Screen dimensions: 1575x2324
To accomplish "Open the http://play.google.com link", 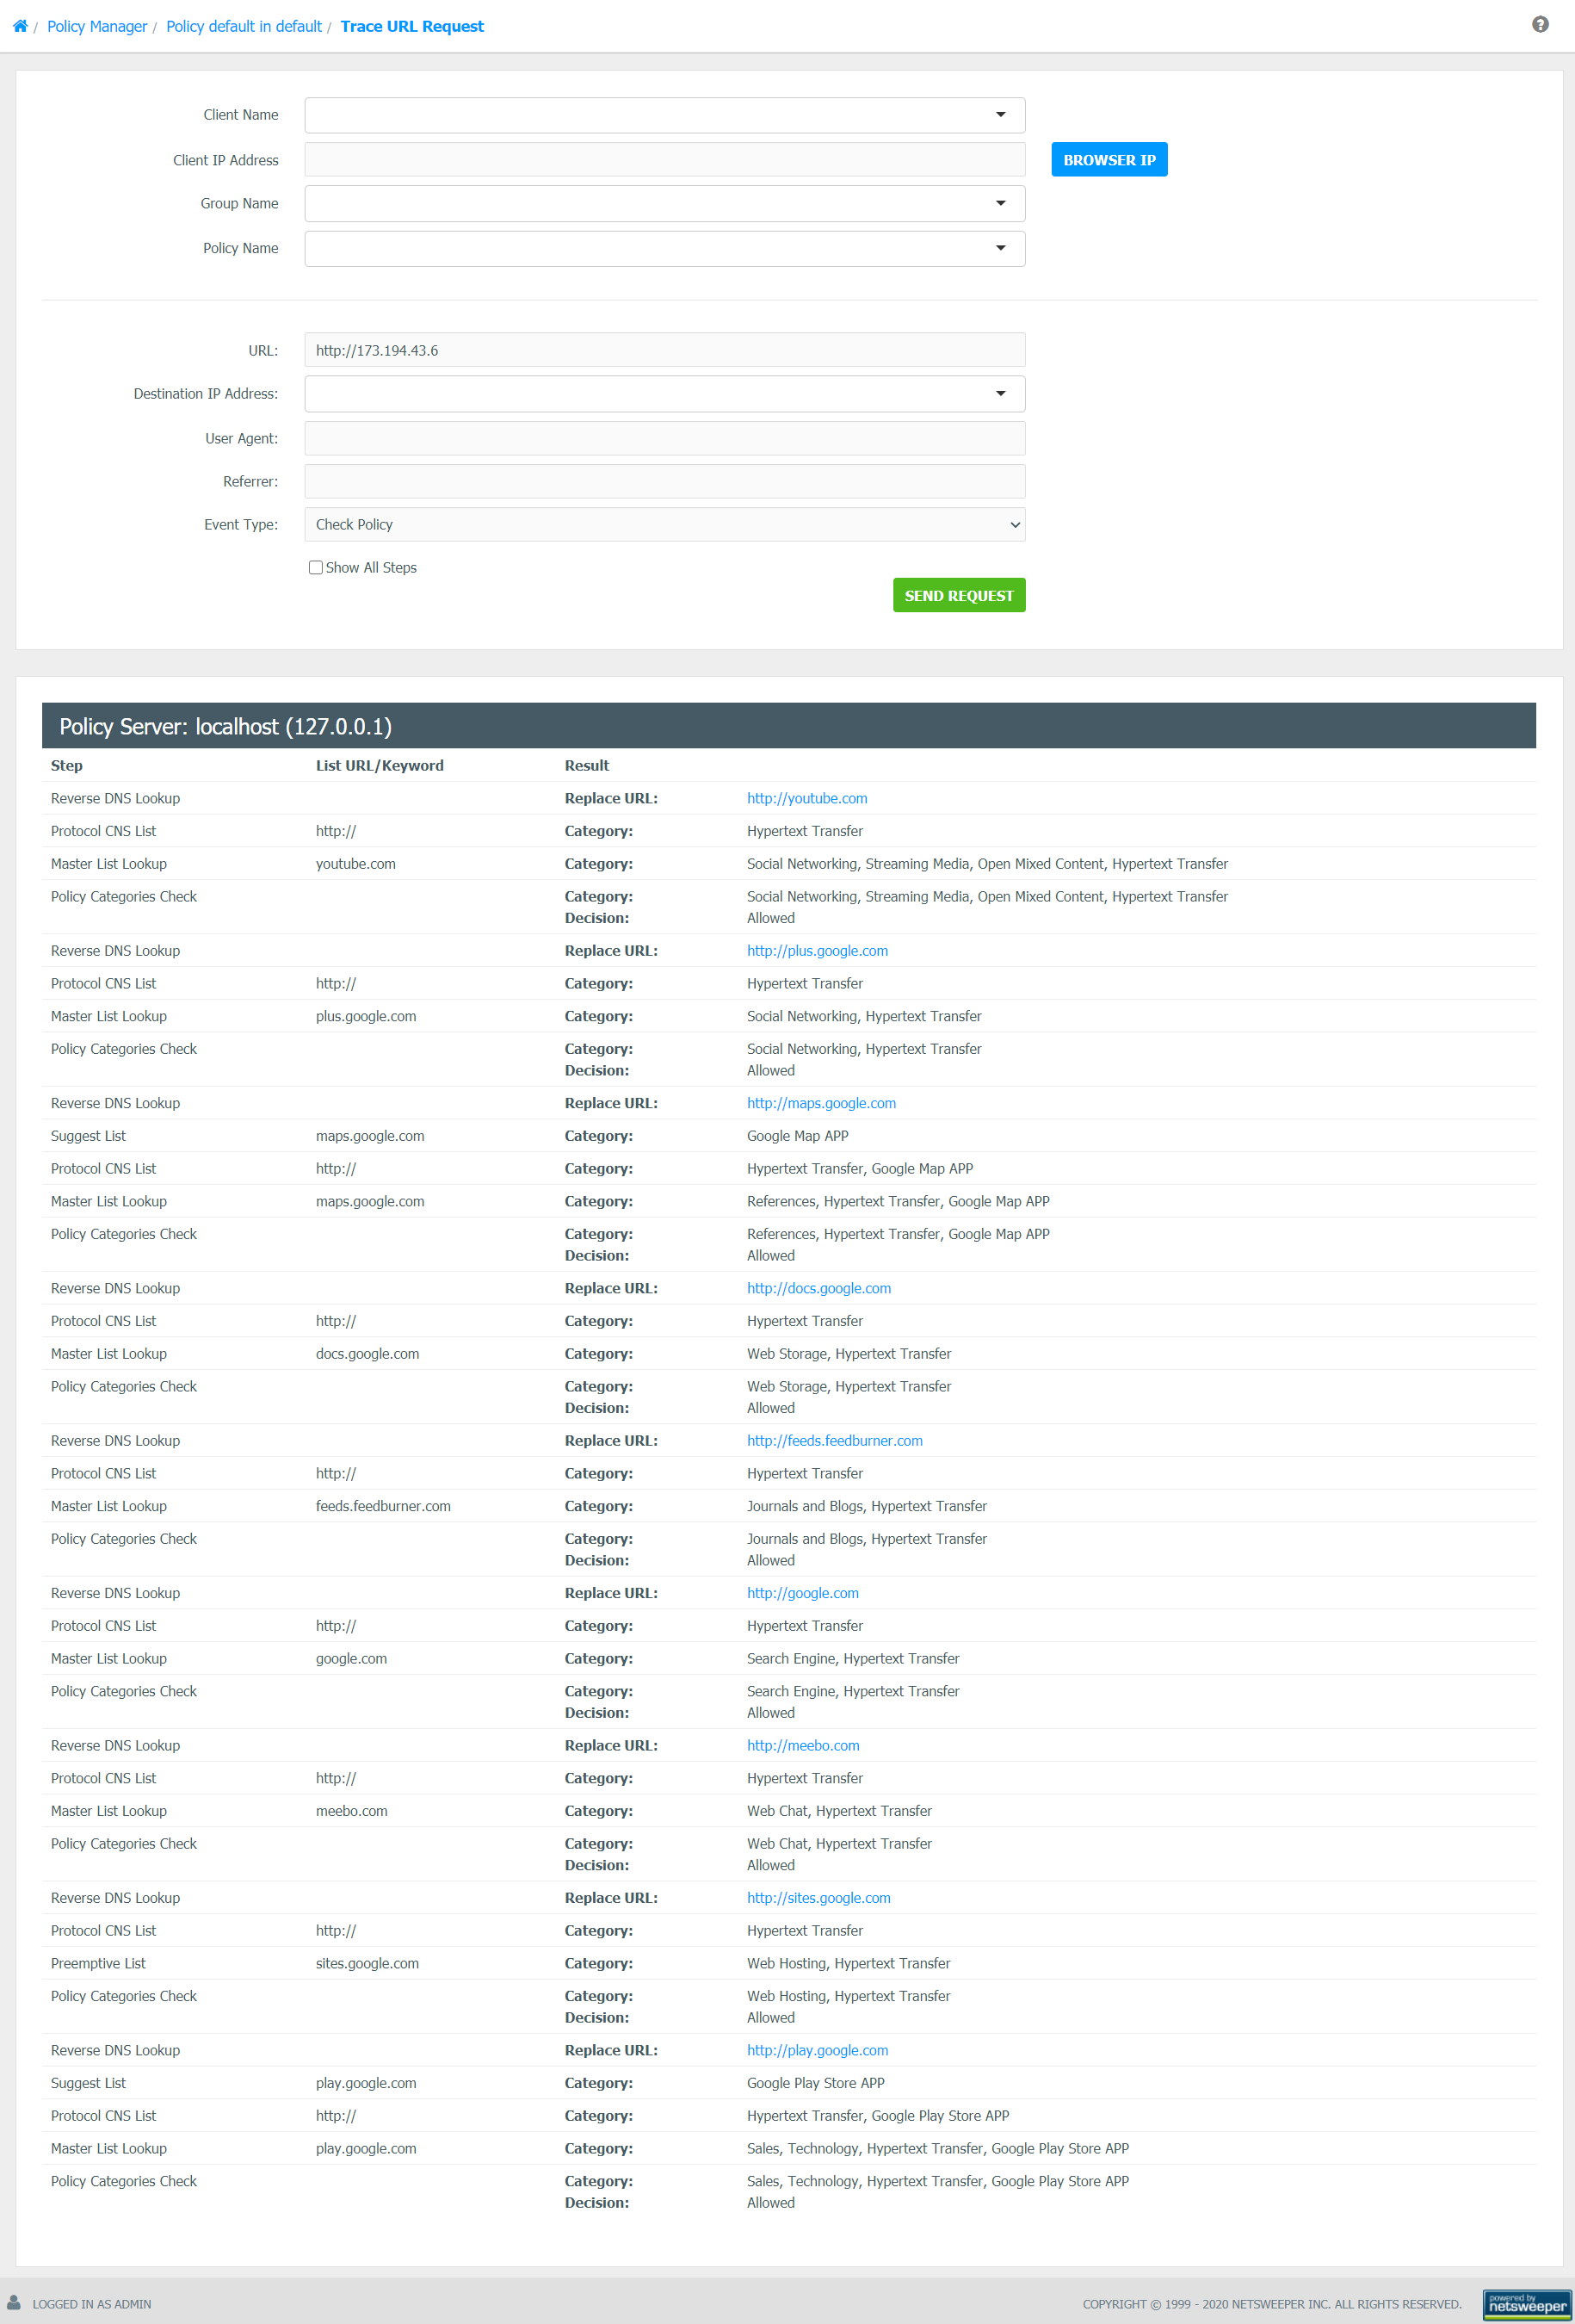I will (818, 2050).
